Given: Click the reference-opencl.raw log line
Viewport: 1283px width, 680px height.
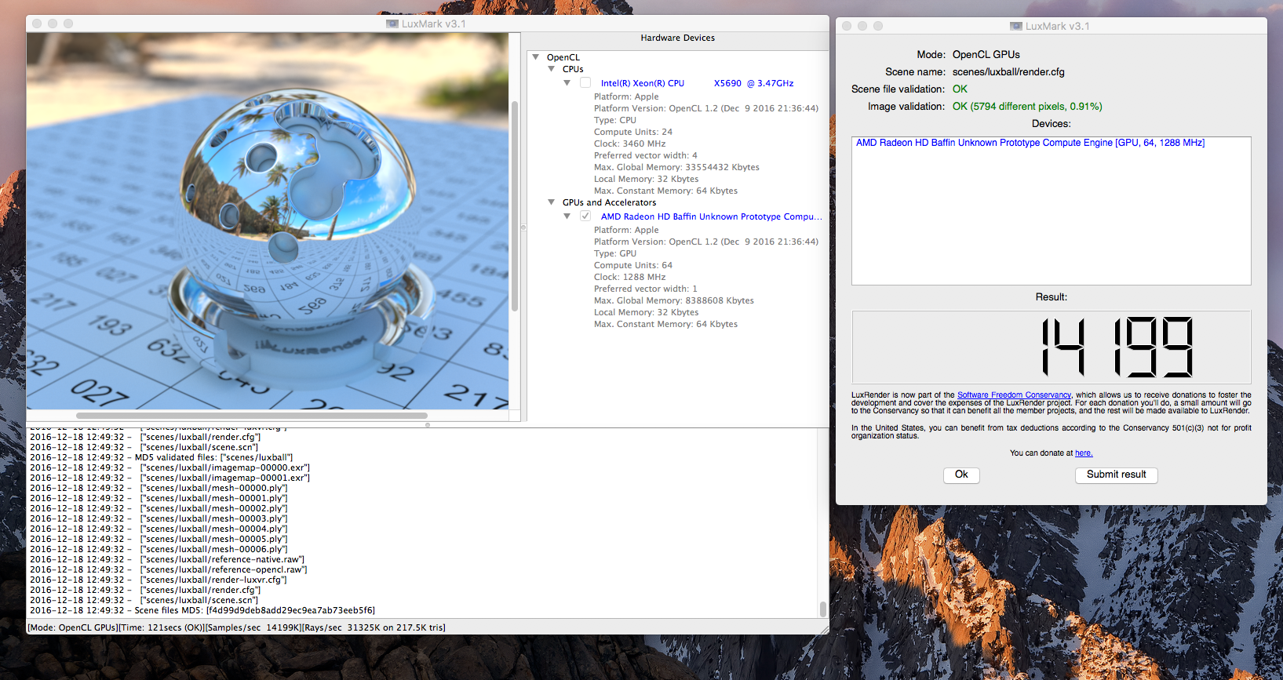Looking at the screenshot, I should click(169, 569).
